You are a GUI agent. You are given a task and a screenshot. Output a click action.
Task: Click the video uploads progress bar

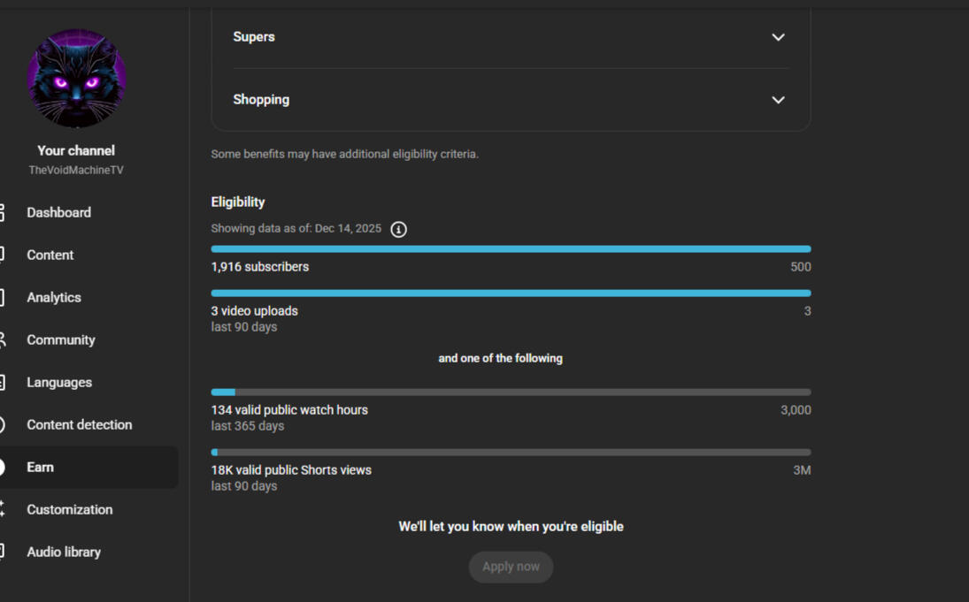coord(511,293)
